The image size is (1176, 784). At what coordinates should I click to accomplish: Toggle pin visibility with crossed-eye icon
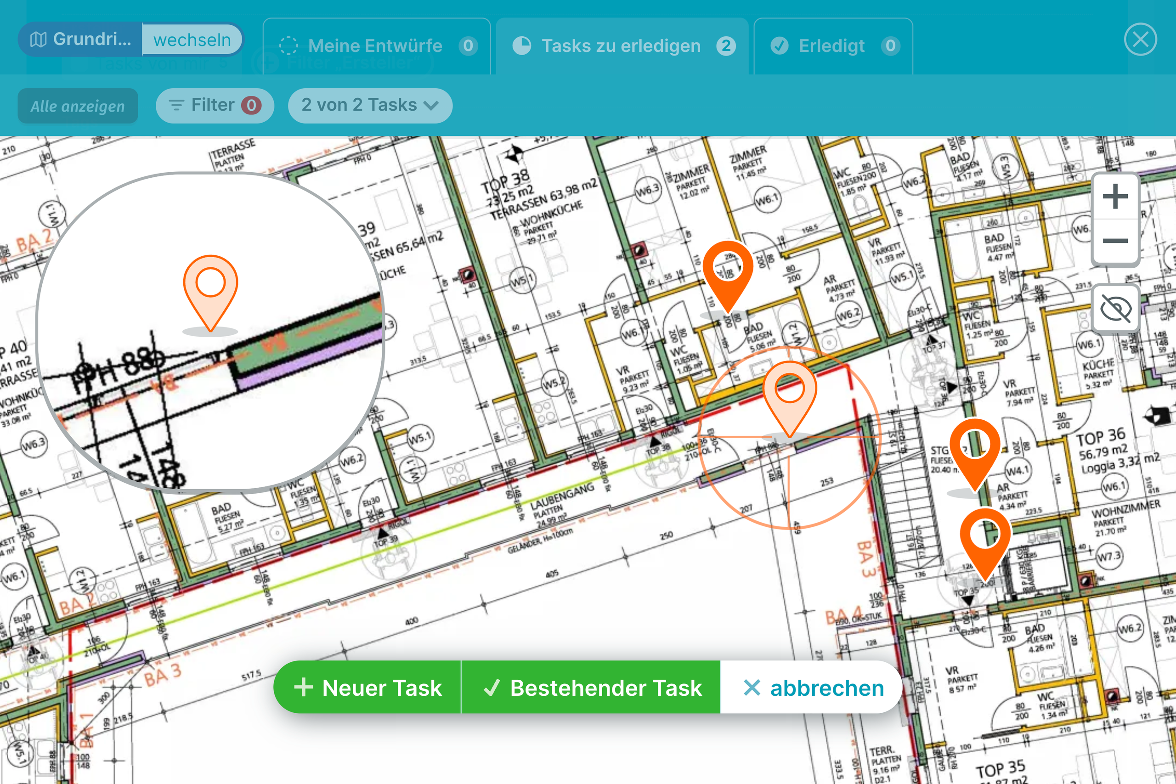coord(1115,309)
